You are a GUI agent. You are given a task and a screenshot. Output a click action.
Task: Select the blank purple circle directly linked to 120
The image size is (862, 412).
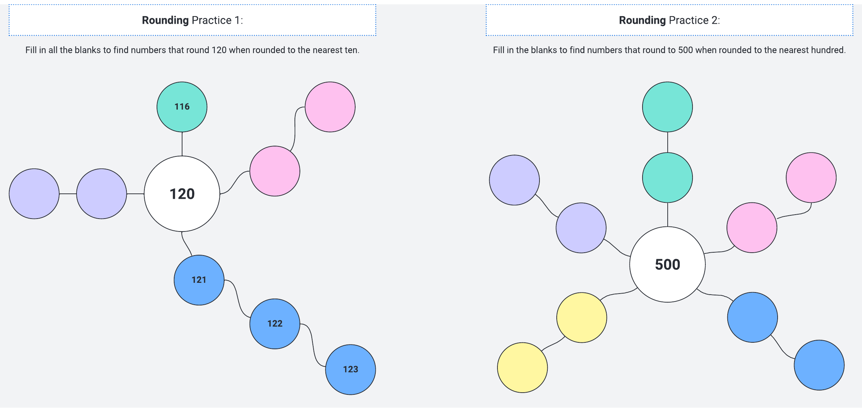pyautogui.click(x=102, y=194)
